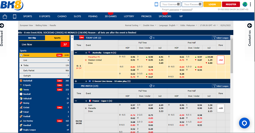Open the live chat bubble icon
Viewport: 255px width, 133px height.
click(244, 123)
